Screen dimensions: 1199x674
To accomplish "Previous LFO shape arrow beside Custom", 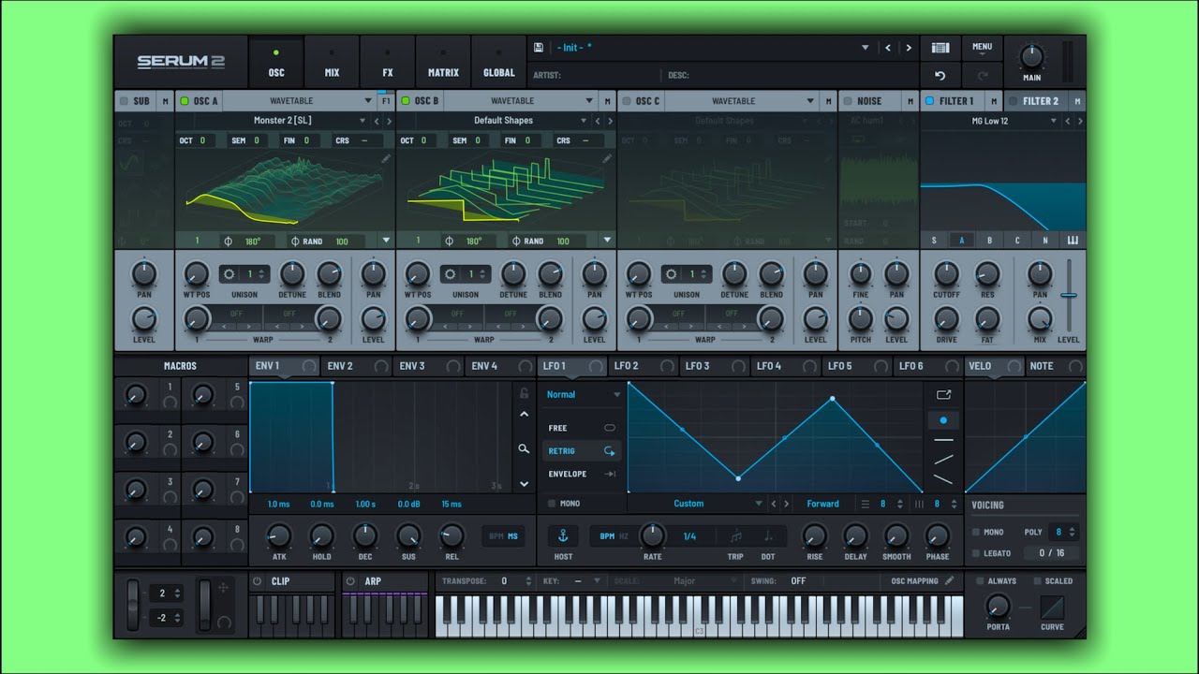I will [x=773, y=504].
